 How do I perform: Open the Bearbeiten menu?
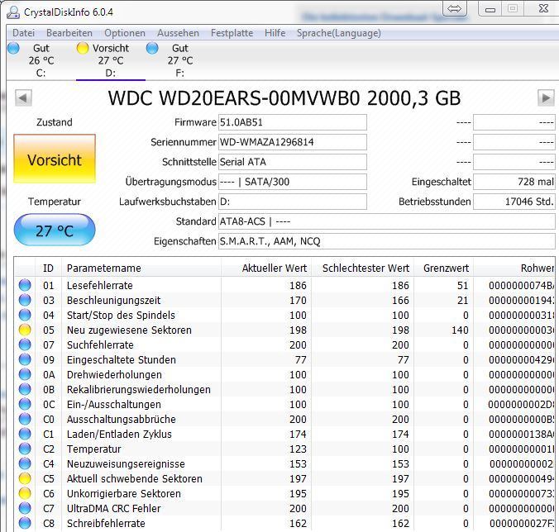(x=69, y=33)
